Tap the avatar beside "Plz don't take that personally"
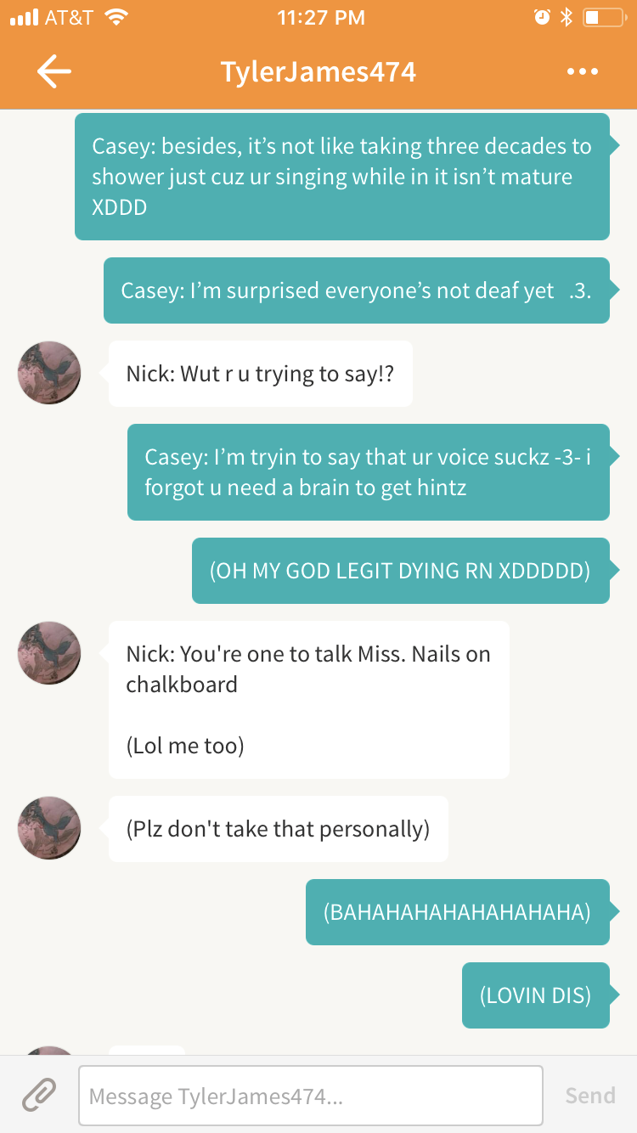 pos(49,828)
